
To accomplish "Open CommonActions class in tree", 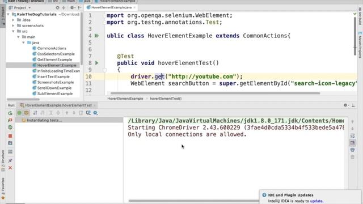I will click(52, 48).
